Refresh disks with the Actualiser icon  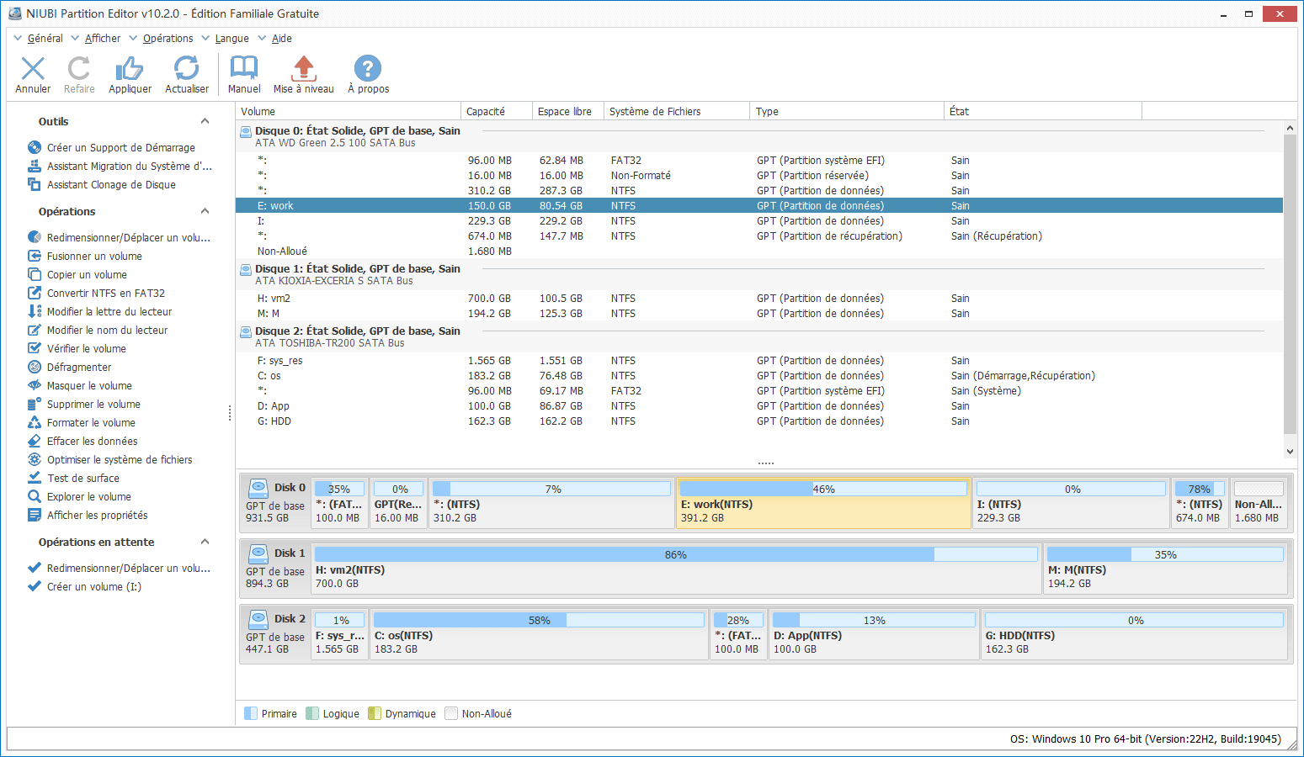click(186, 69)
